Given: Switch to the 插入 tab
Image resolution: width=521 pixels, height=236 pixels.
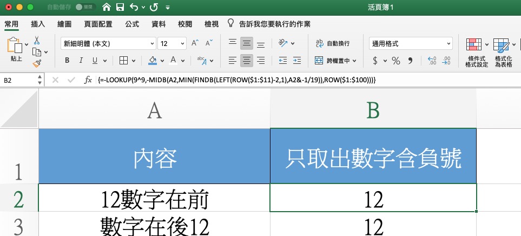Looking at the screenshot, I should pyautogui.click(x=37, y=24).
